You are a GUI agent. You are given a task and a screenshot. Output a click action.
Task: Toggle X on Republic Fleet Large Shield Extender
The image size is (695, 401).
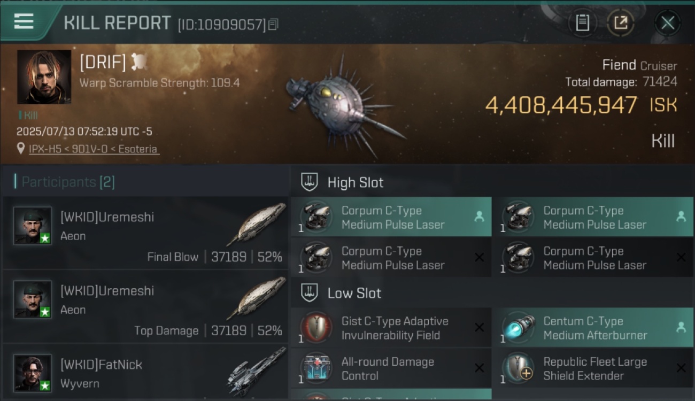point(681,368)
